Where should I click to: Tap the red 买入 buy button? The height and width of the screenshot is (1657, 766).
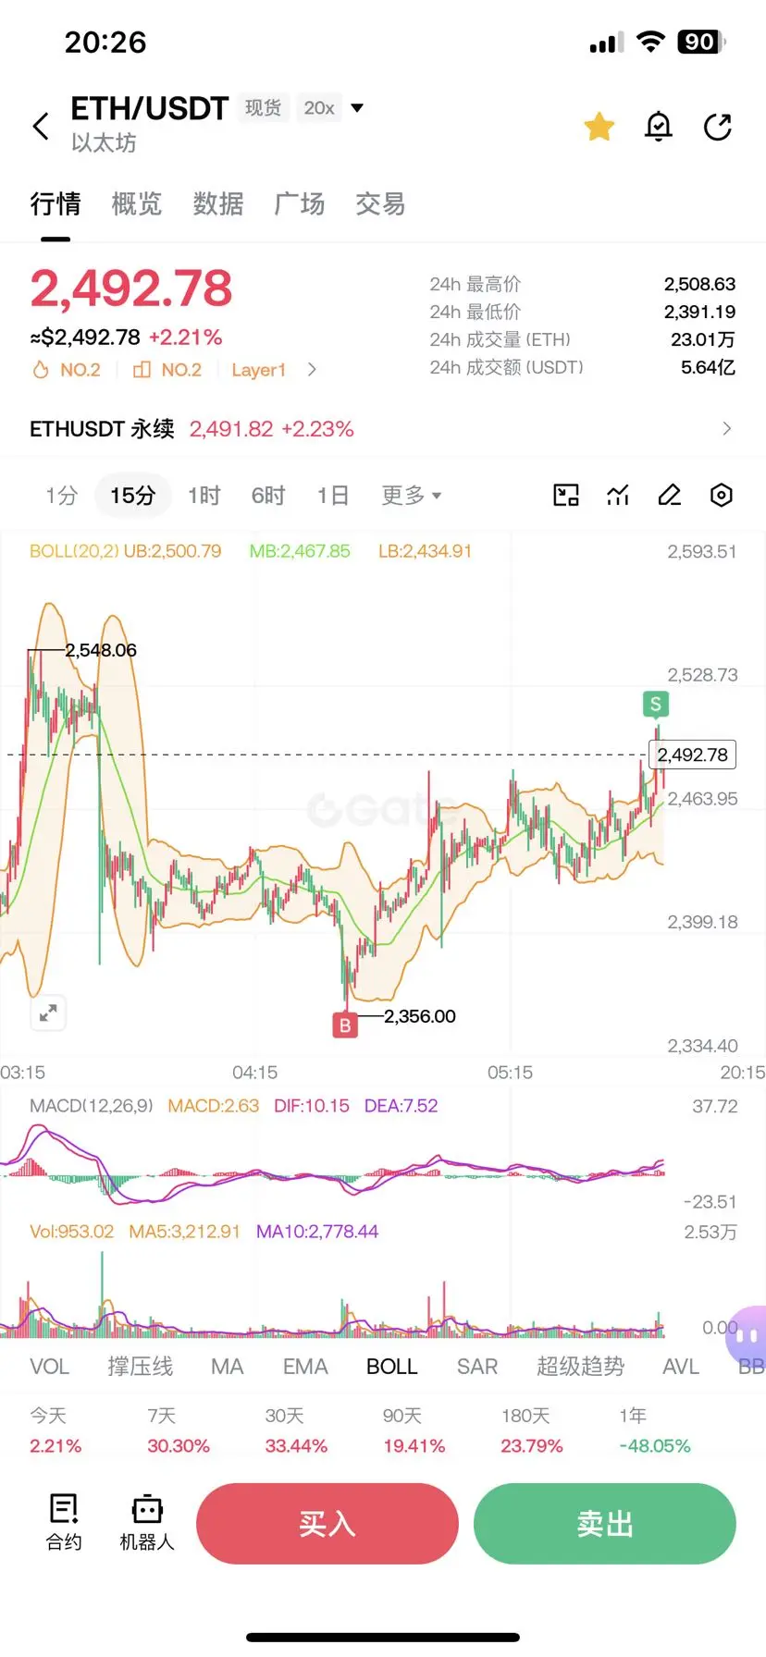327,1524
